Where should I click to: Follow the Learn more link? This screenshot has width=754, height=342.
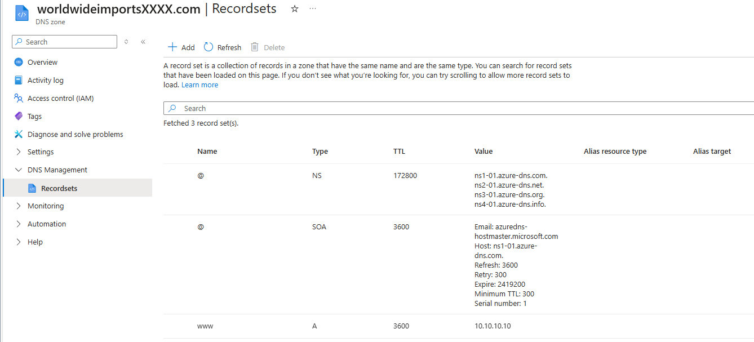coord(199,85)
